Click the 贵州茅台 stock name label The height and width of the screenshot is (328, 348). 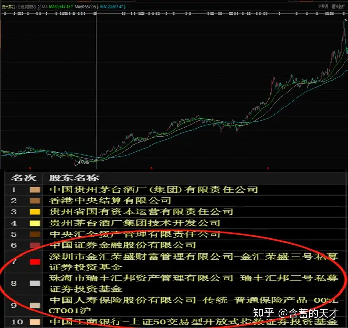8,7
